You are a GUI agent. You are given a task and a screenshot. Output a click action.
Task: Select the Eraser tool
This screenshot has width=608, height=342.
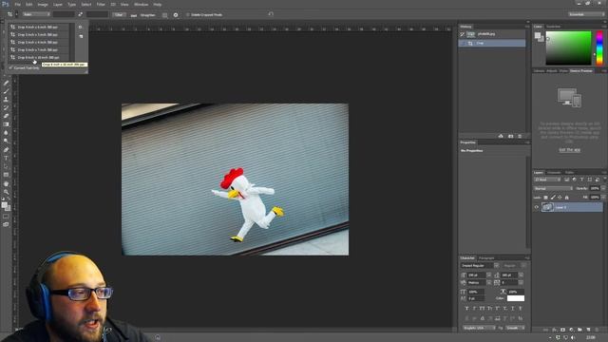(x=6, y=116)
